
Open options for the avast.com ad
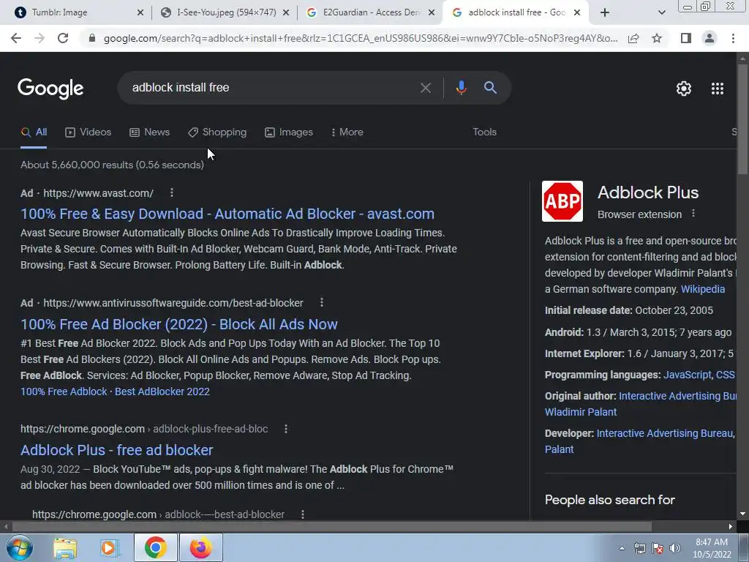point(172,192)
